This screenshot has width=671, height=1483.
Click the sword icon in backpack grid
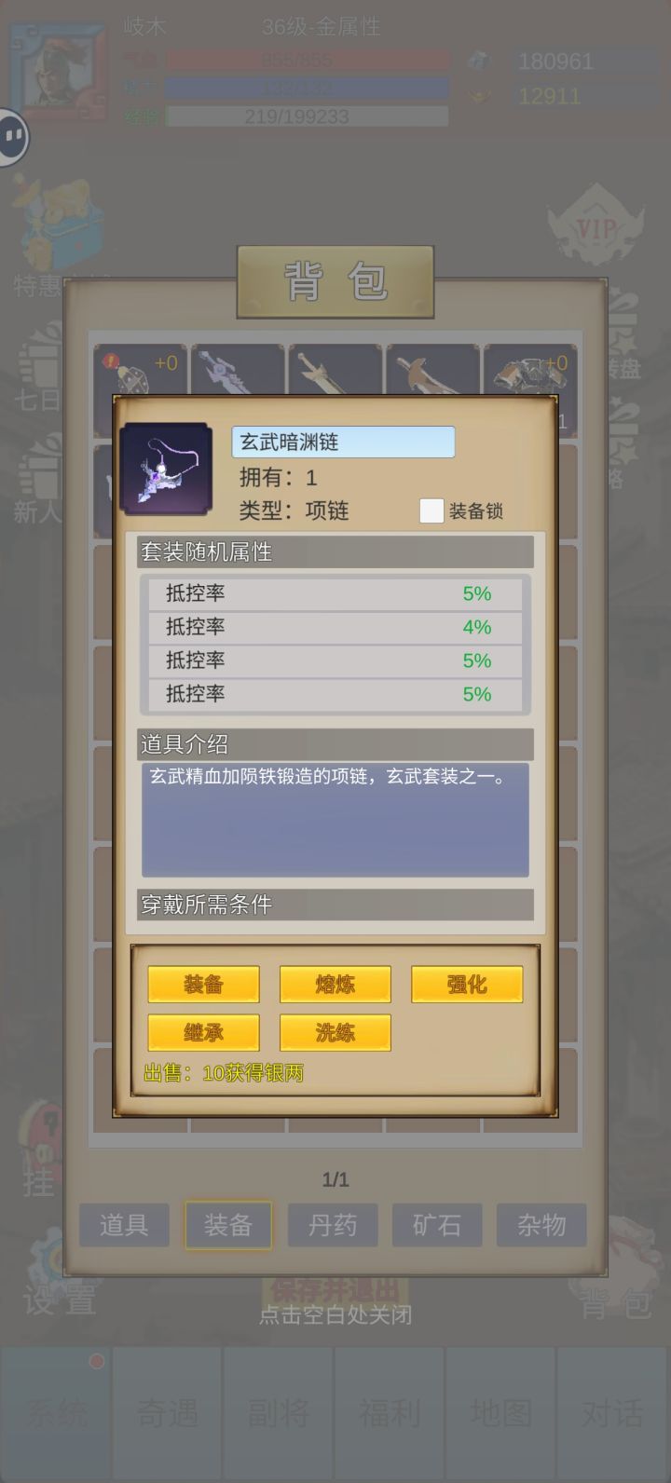coord(335,371)
